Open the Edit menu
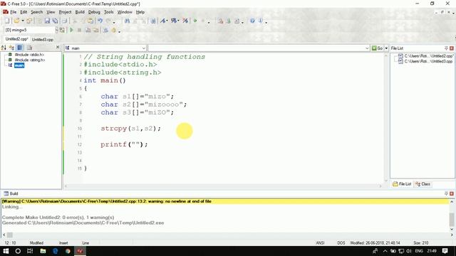 coord(24,12)
